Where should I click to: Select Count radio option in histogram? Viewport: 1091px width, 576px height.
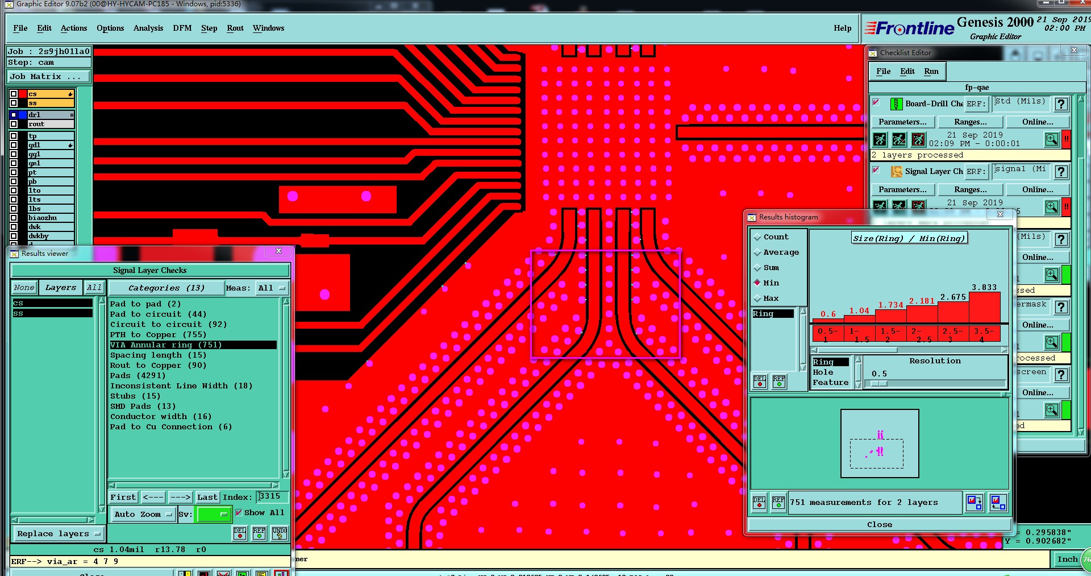click(x=757, y=237)
